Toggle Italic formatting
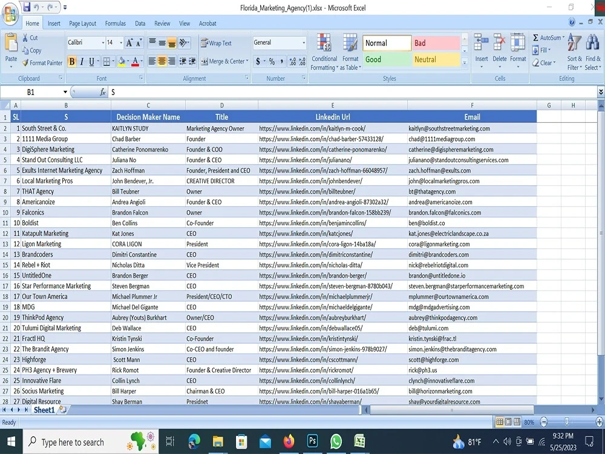The width and height of the screenshot is (605, 454). click(82, 61)
